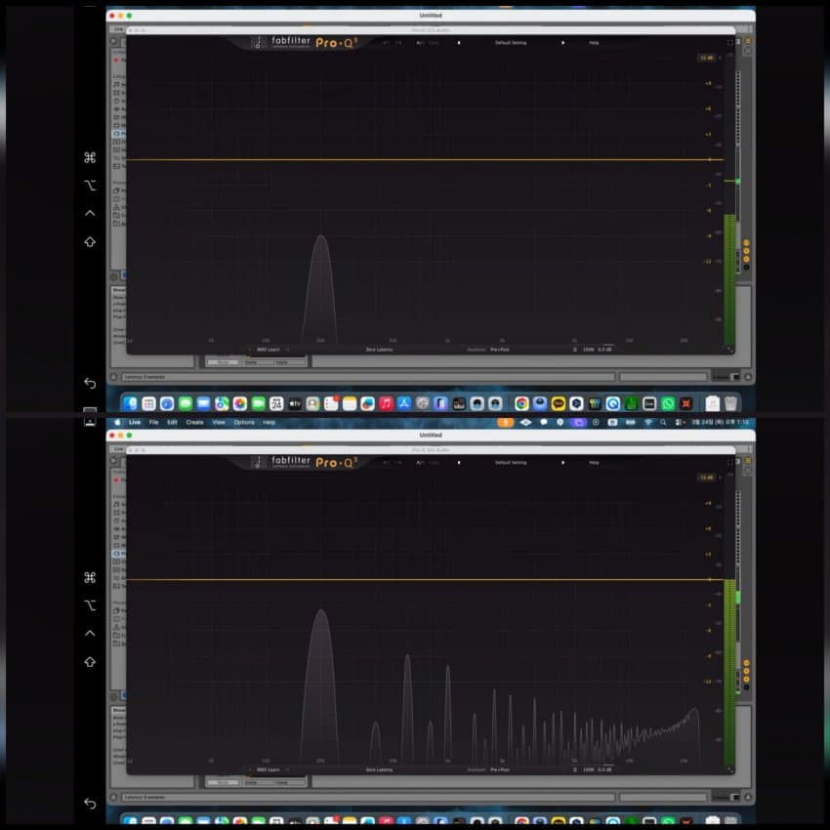Screen dimensions: 830x830
Task: Open the Create menu in the menu bar
Action: click(194, 422)
